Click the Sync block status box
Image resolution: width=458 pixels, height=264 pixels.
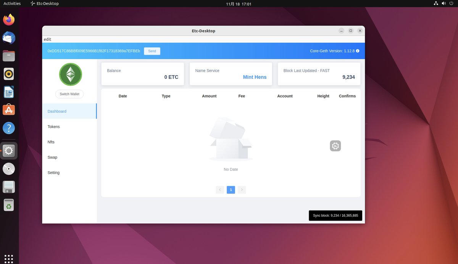[335, 216]
